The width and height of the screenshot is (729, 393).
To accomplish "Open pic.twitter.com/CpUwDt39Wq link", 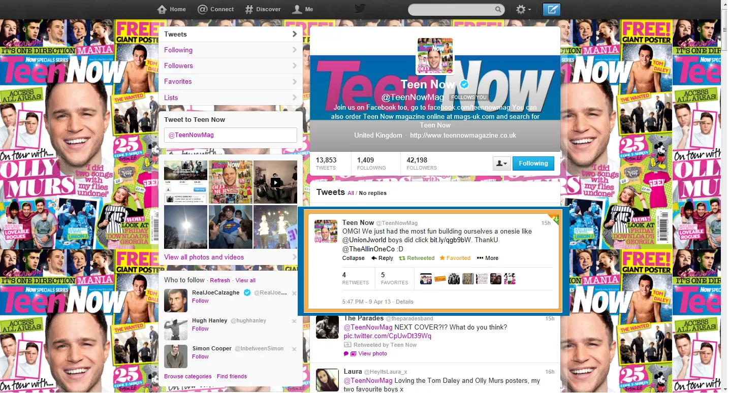I will click(x=388, y=336).
